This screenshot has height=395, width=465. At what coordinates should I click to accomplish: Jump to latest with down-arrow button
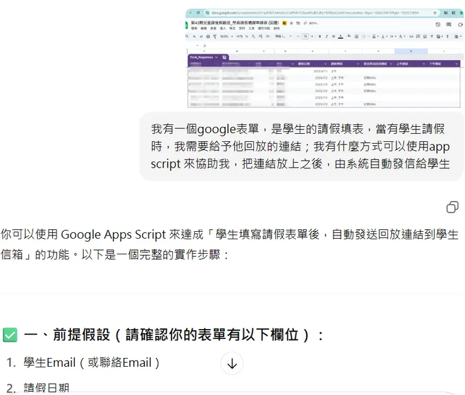point(232,364)
